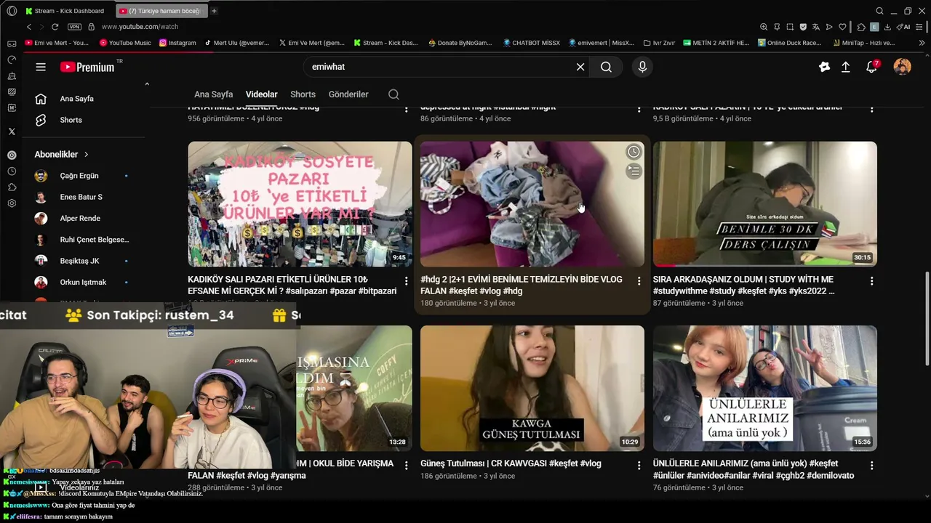Open the browser easy setup menu icon
The height and width of the screenshot is (523, 931).
pos(920,27)
